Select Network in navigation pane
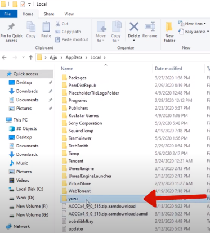The image size is (210, 233). [21, 226]
